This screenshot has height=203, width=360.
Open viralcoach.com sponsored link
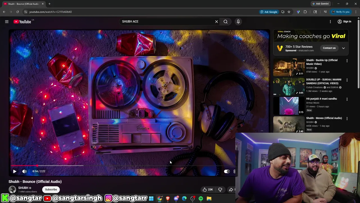coord(306,50)
